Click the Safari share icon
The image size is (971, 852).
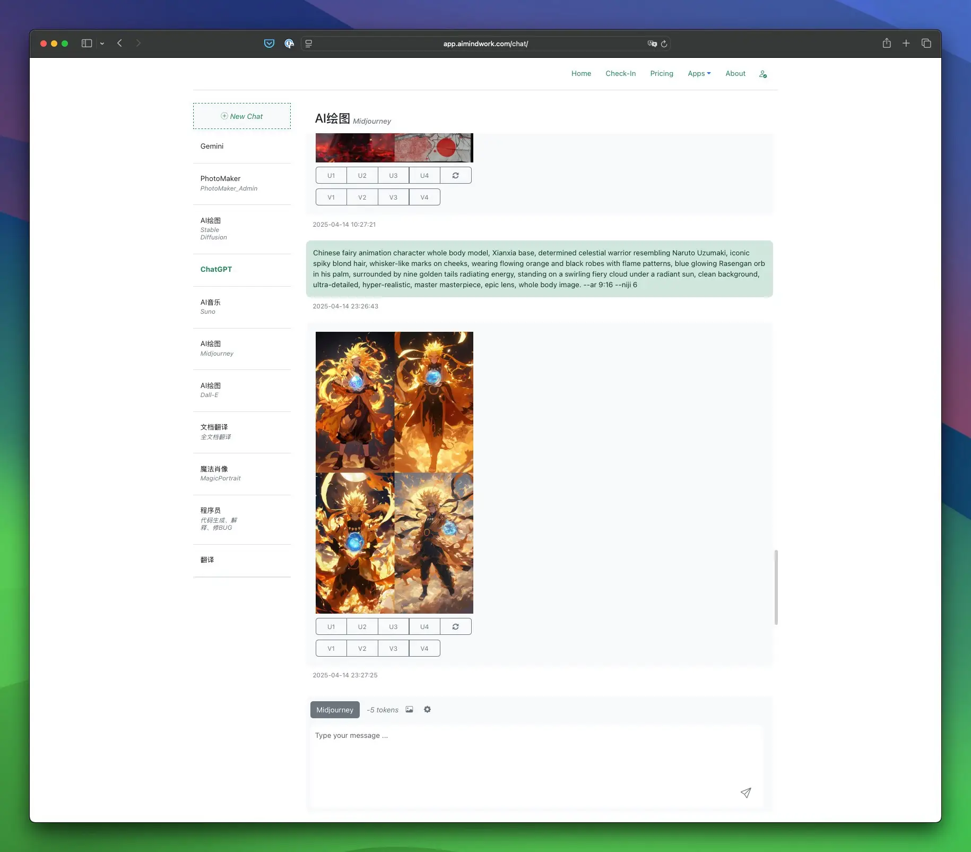[886, 44]
